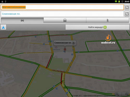Screen dimensions: 130x97
Task: Tap the USB connection status icon
Action: 5,2
